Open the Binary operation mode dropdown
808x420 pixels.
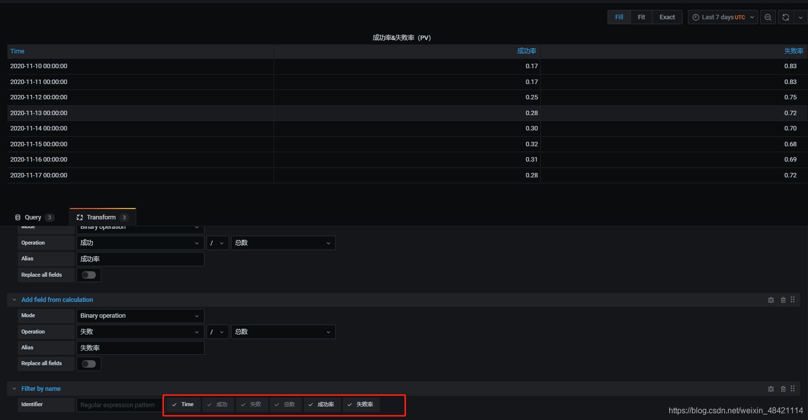140,316
